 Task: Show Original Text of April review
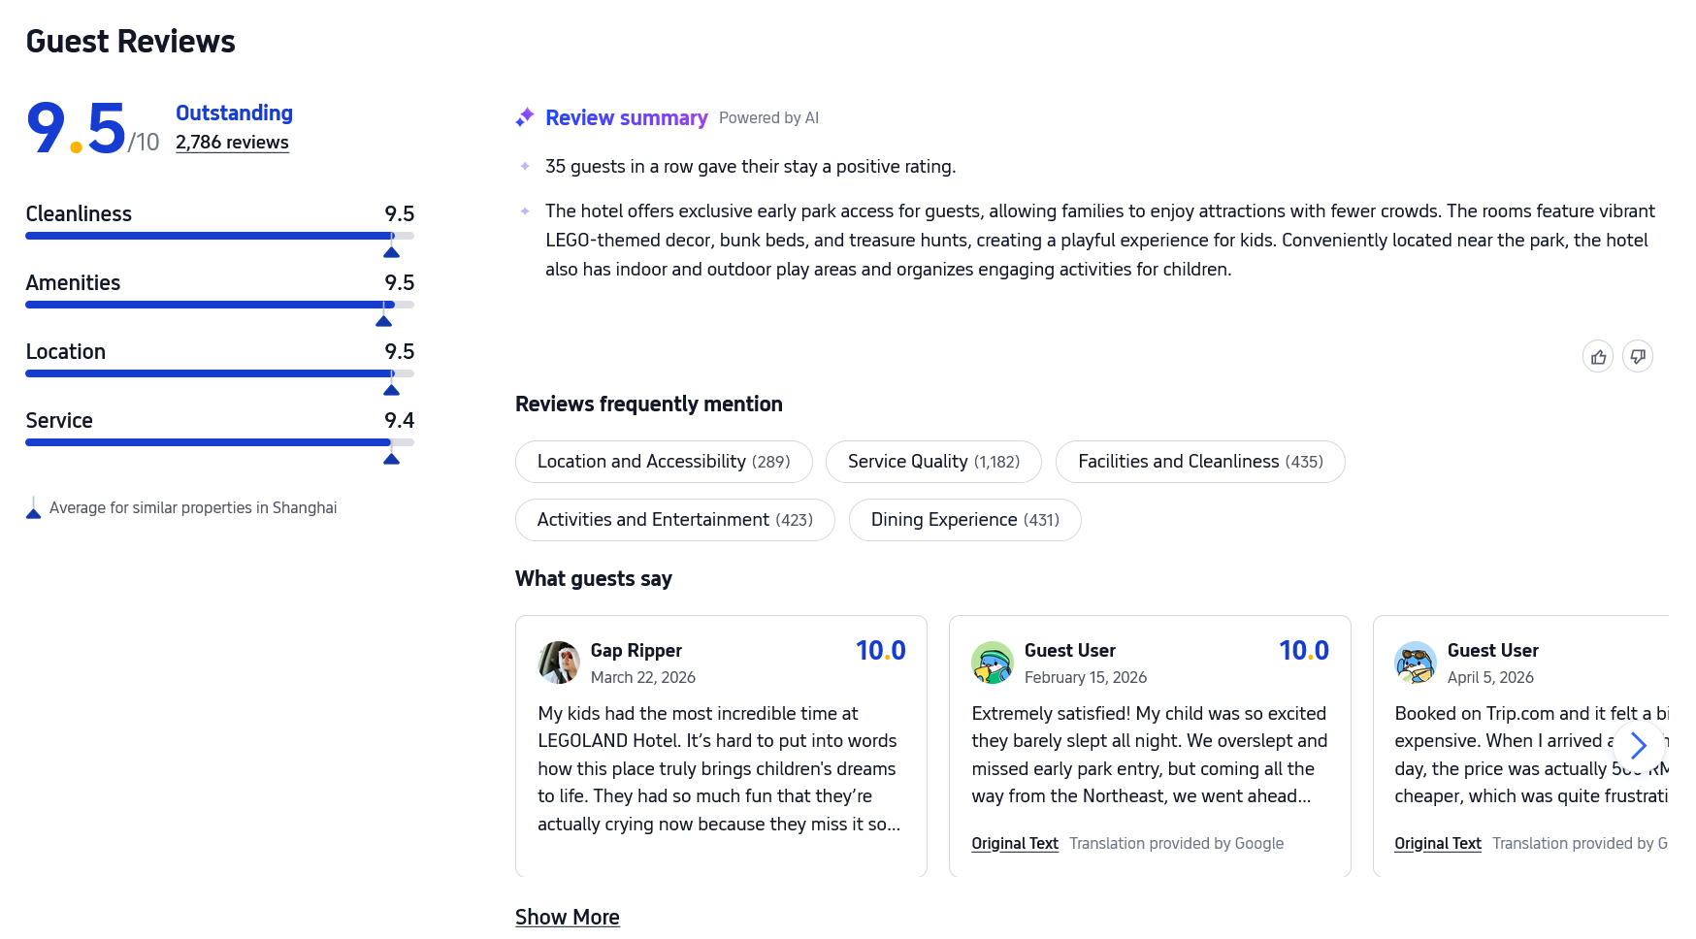coord(1438,844)
